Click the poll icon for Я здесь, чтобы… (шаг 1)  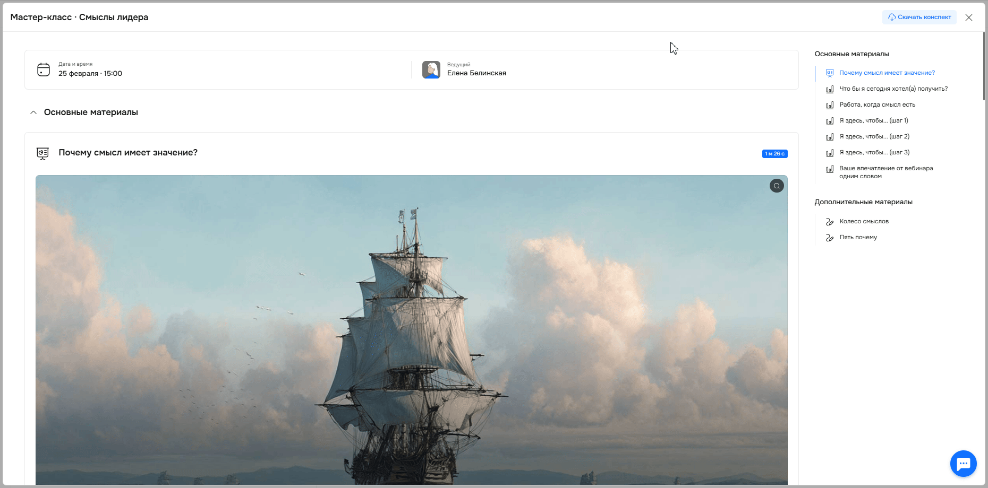click(830, 121)
